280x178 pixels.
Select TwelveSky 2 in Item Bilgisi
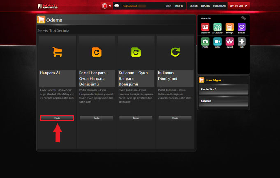[224, 89]
